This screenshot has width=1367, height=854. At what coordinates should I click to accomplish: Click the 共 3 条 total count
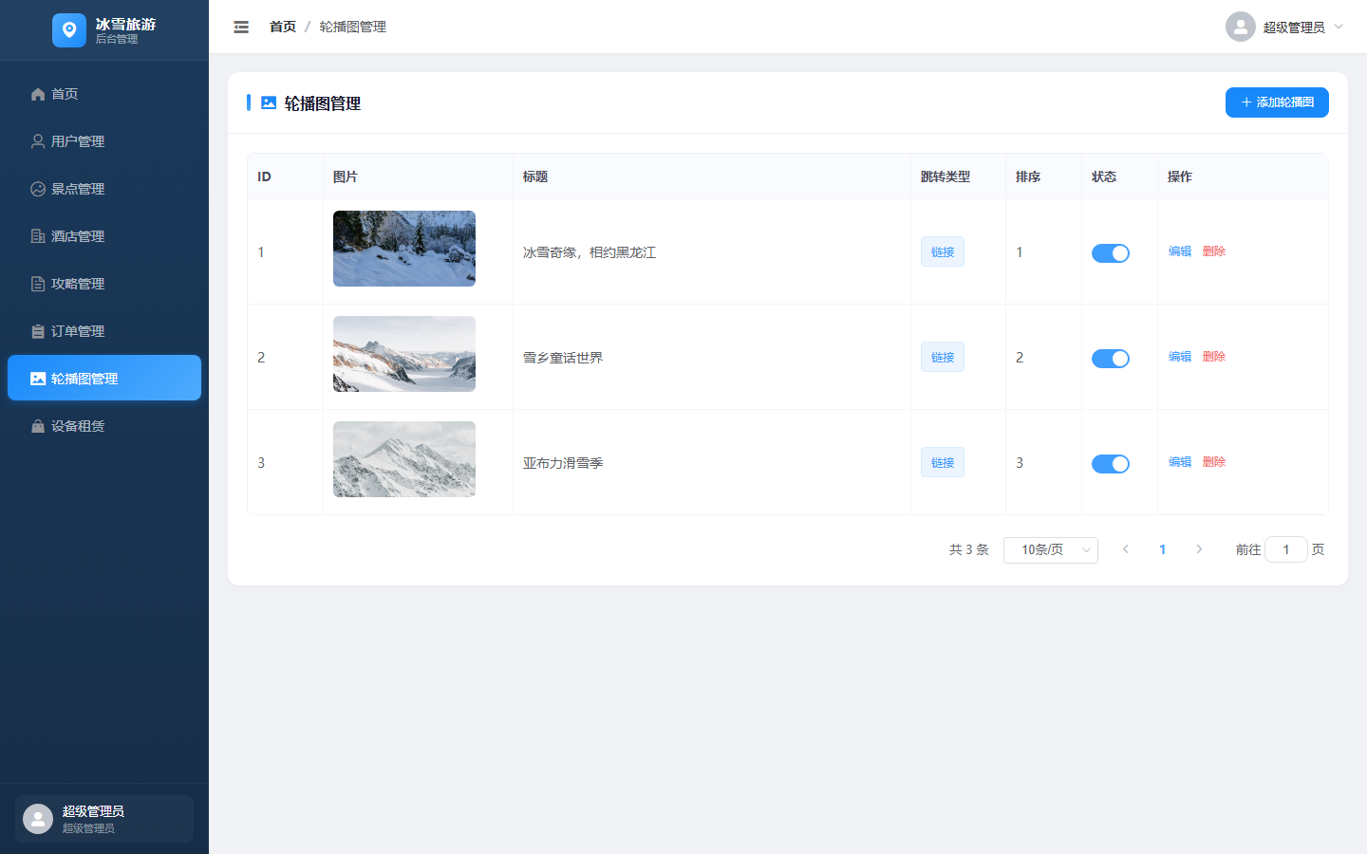coord(969,549)
